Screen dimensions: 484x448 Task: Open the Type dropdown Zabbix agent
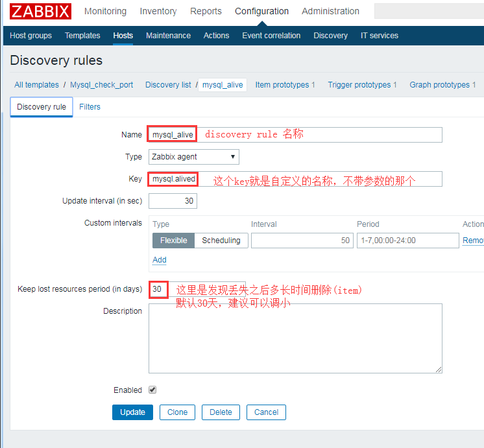(194, 157)
